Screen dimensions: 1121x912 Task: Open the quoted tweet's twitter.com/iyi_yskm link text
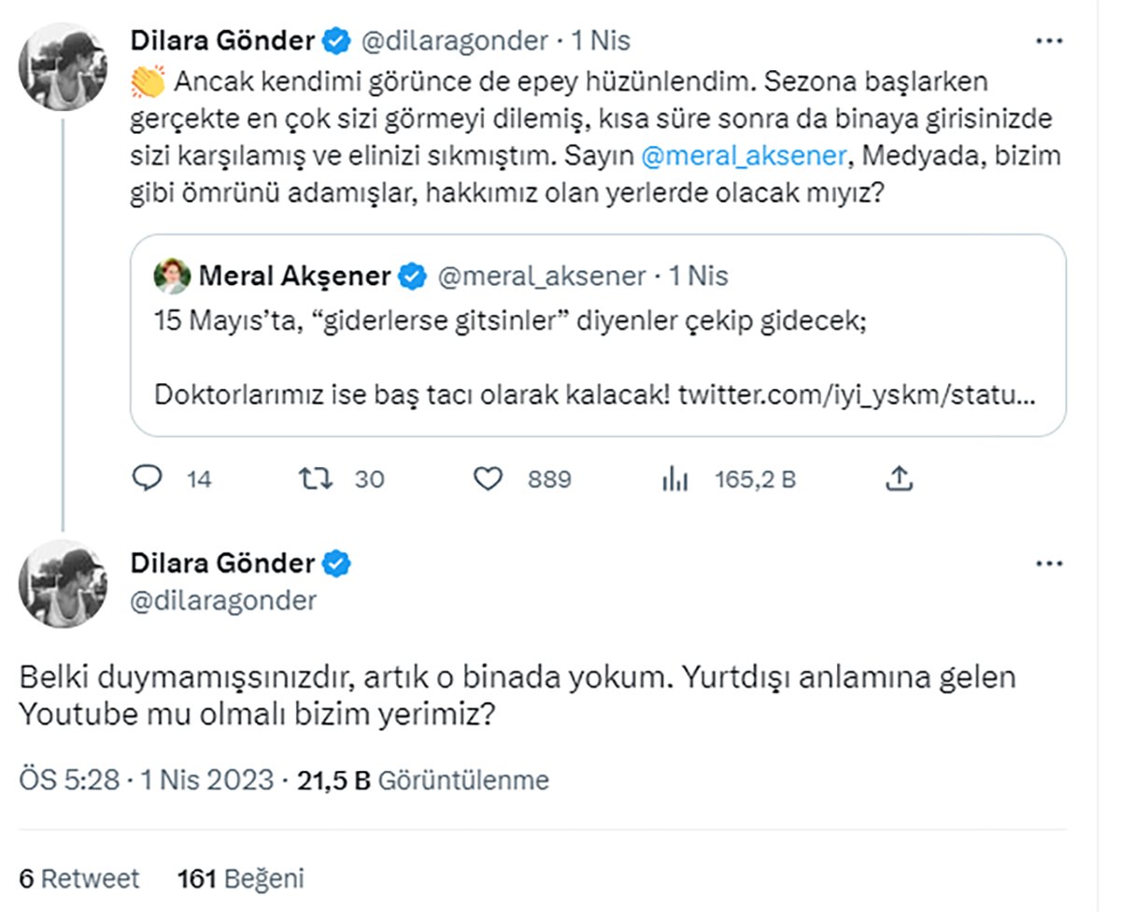(858, 394)
